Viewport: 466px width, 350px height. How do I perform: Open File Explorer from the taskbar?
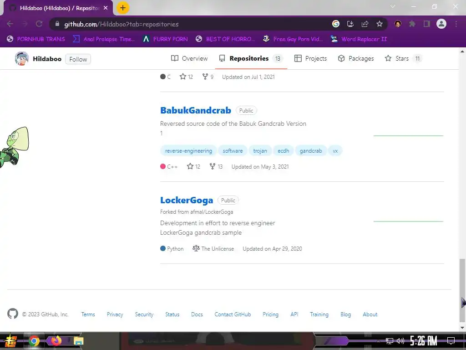(x=78, y=341)
